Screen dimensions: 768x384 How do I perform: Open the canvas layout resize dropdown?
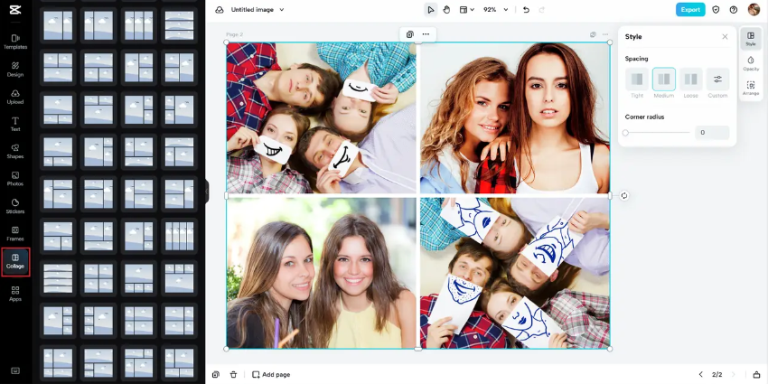466,10
